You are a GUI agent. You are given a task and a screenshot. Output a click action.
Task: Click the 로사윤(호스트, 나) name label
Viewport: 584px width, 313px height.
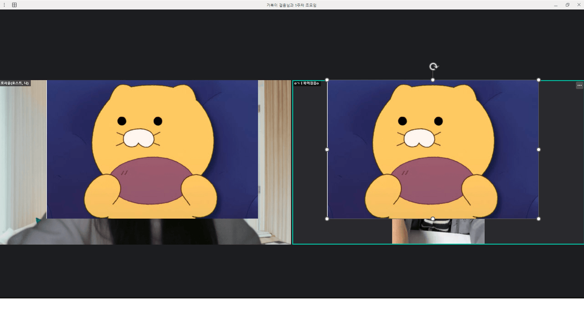15,83
